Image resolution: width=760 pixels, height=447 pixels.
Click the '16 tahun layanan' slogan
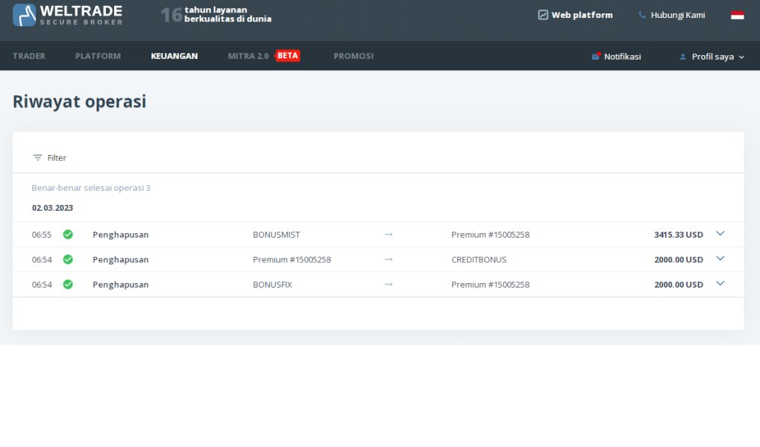click(216, 15)
